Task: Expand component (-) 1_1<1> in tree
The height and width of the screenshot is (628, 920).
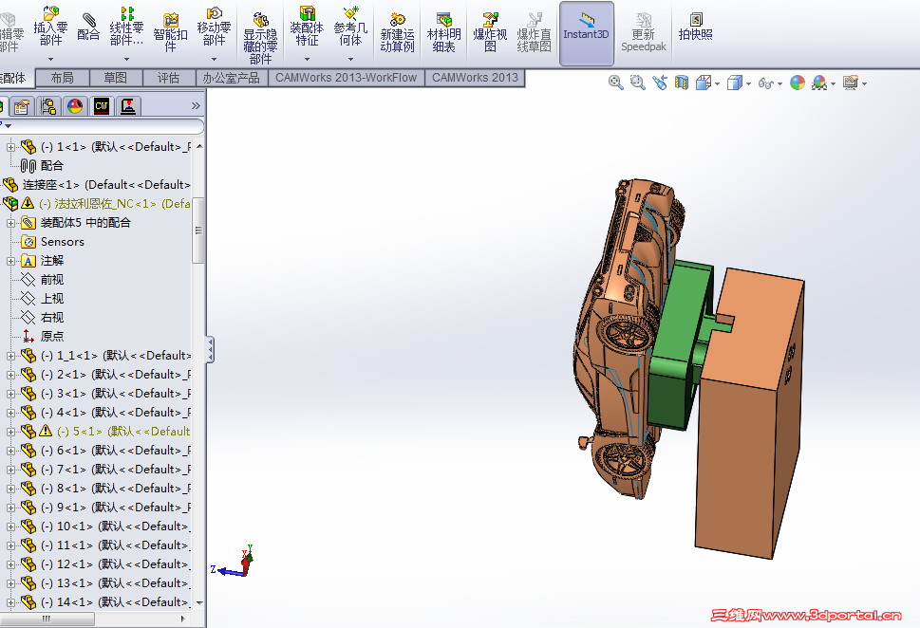Action: tap(10, 356)
